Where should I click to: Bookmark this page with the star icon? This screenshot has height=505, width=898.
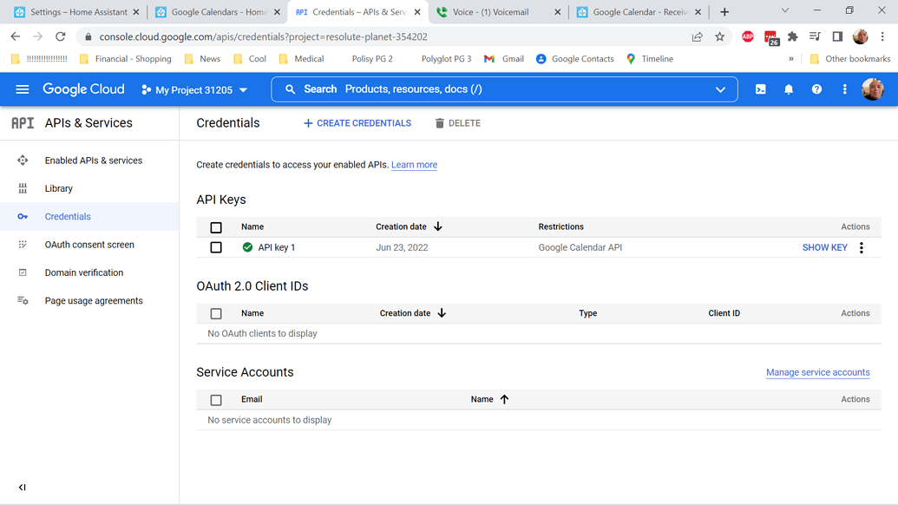pyautogui.click(x=720, y=36)
